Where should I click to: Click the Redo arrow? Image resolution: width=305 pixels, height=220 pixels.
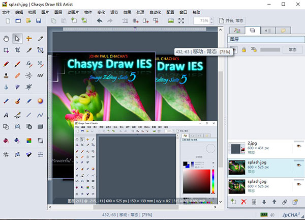tap(110, 21)
